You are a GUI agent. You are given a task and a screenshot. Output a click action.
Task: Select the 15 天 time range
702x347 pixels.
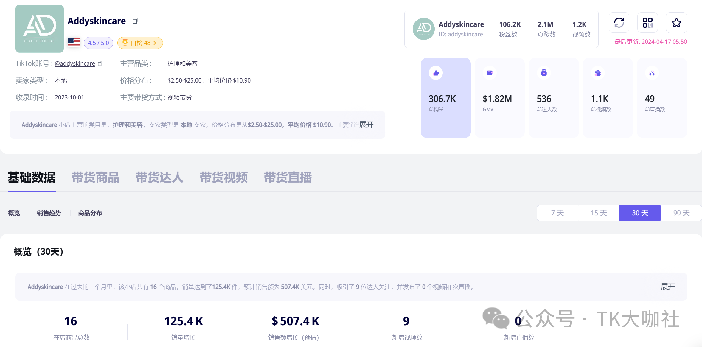click(599, 213)
